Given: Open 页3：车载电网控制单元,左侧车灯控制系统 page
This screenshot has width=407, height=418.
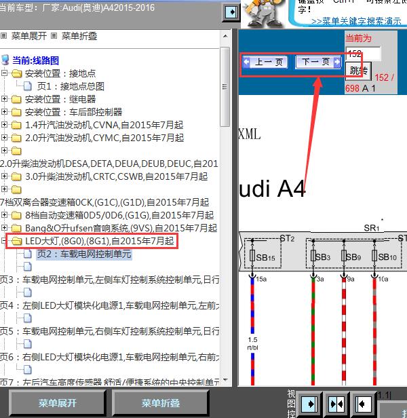Looking at the screenshot, I should tap(109, 280).
